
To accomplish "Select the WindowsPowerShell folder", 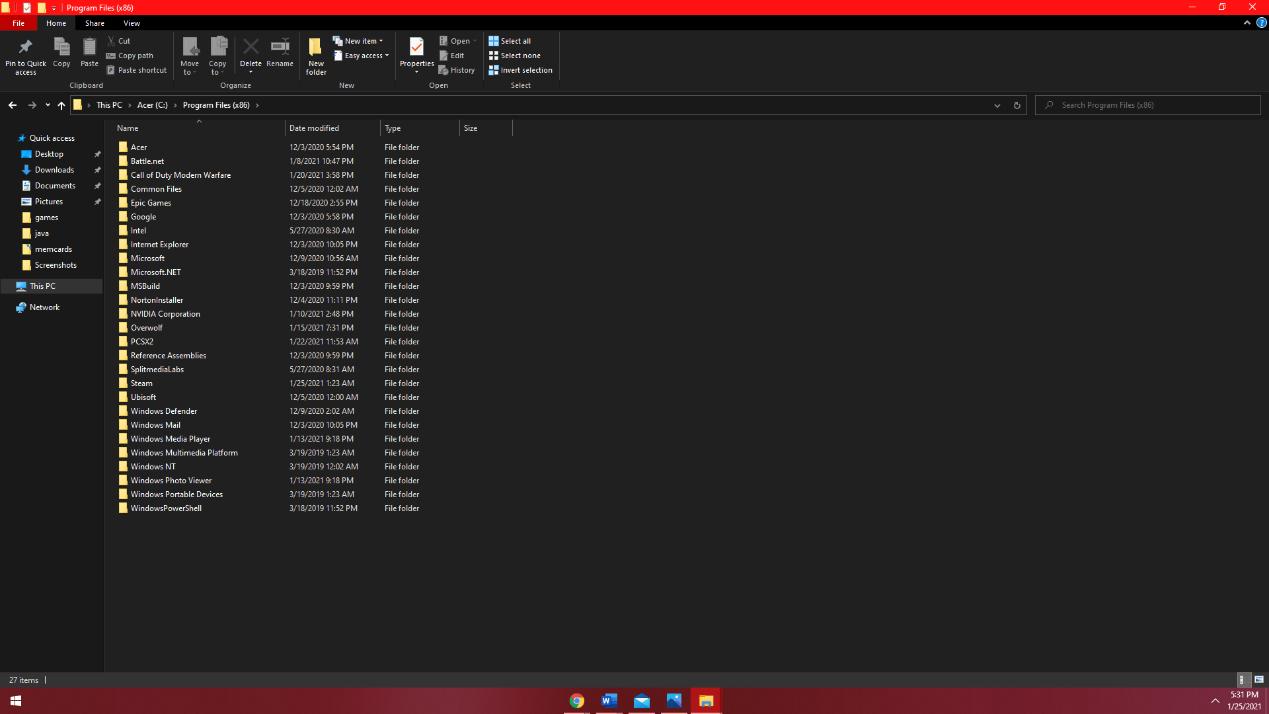I will pos(166,508).
